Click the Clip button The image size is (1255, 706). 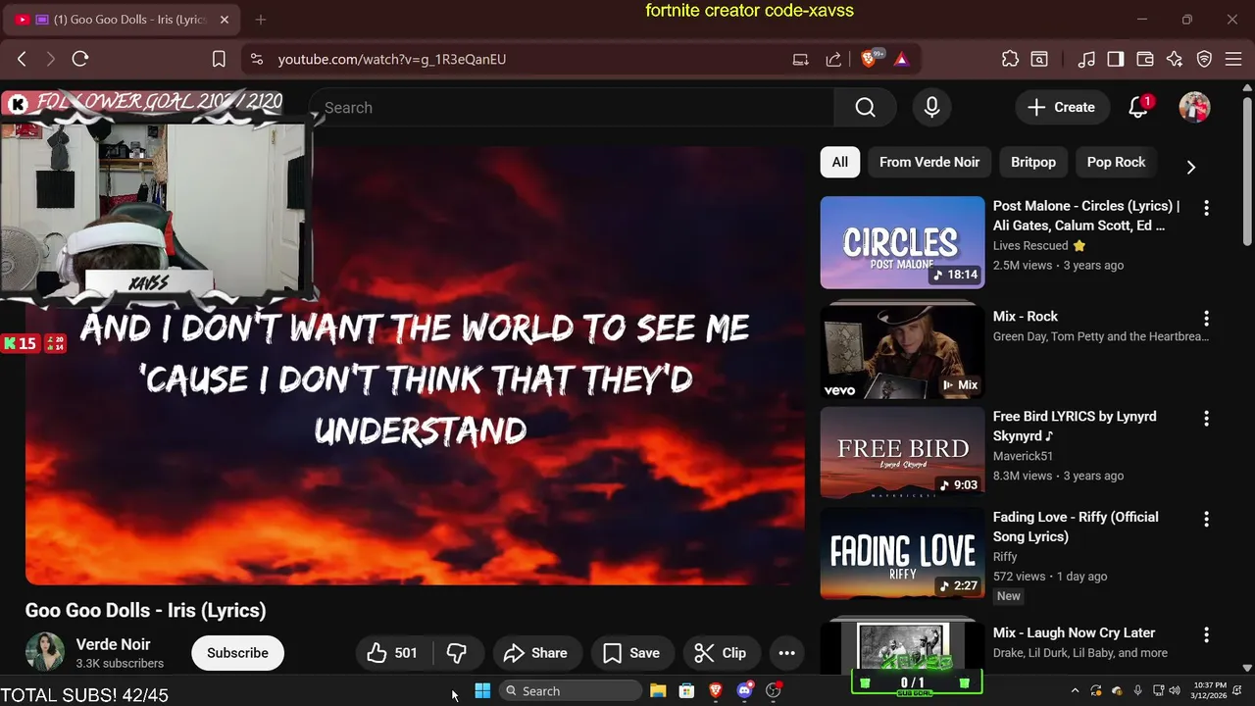[x=721, y=653]
